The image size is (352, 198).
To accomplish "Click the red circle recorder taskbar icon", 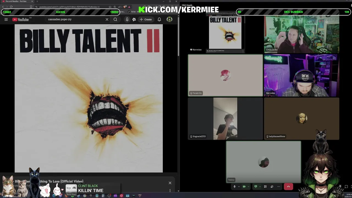I will click(121, 196).
